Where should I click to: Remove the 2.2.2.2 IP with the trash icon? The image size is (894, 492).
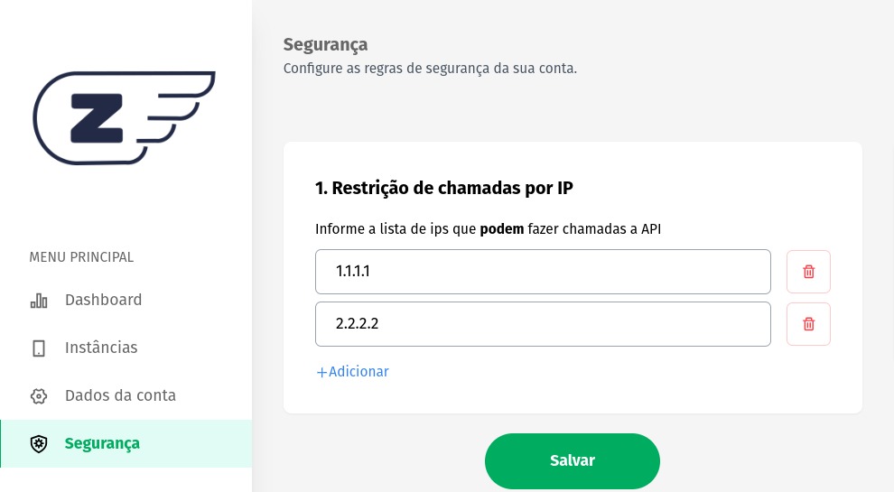808,324
